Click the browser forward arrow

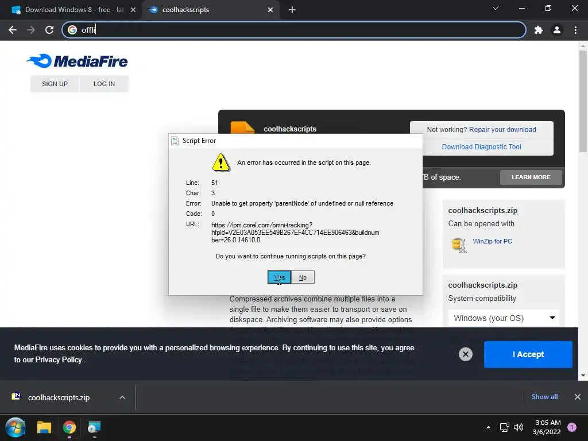click(x=31, y=30)
